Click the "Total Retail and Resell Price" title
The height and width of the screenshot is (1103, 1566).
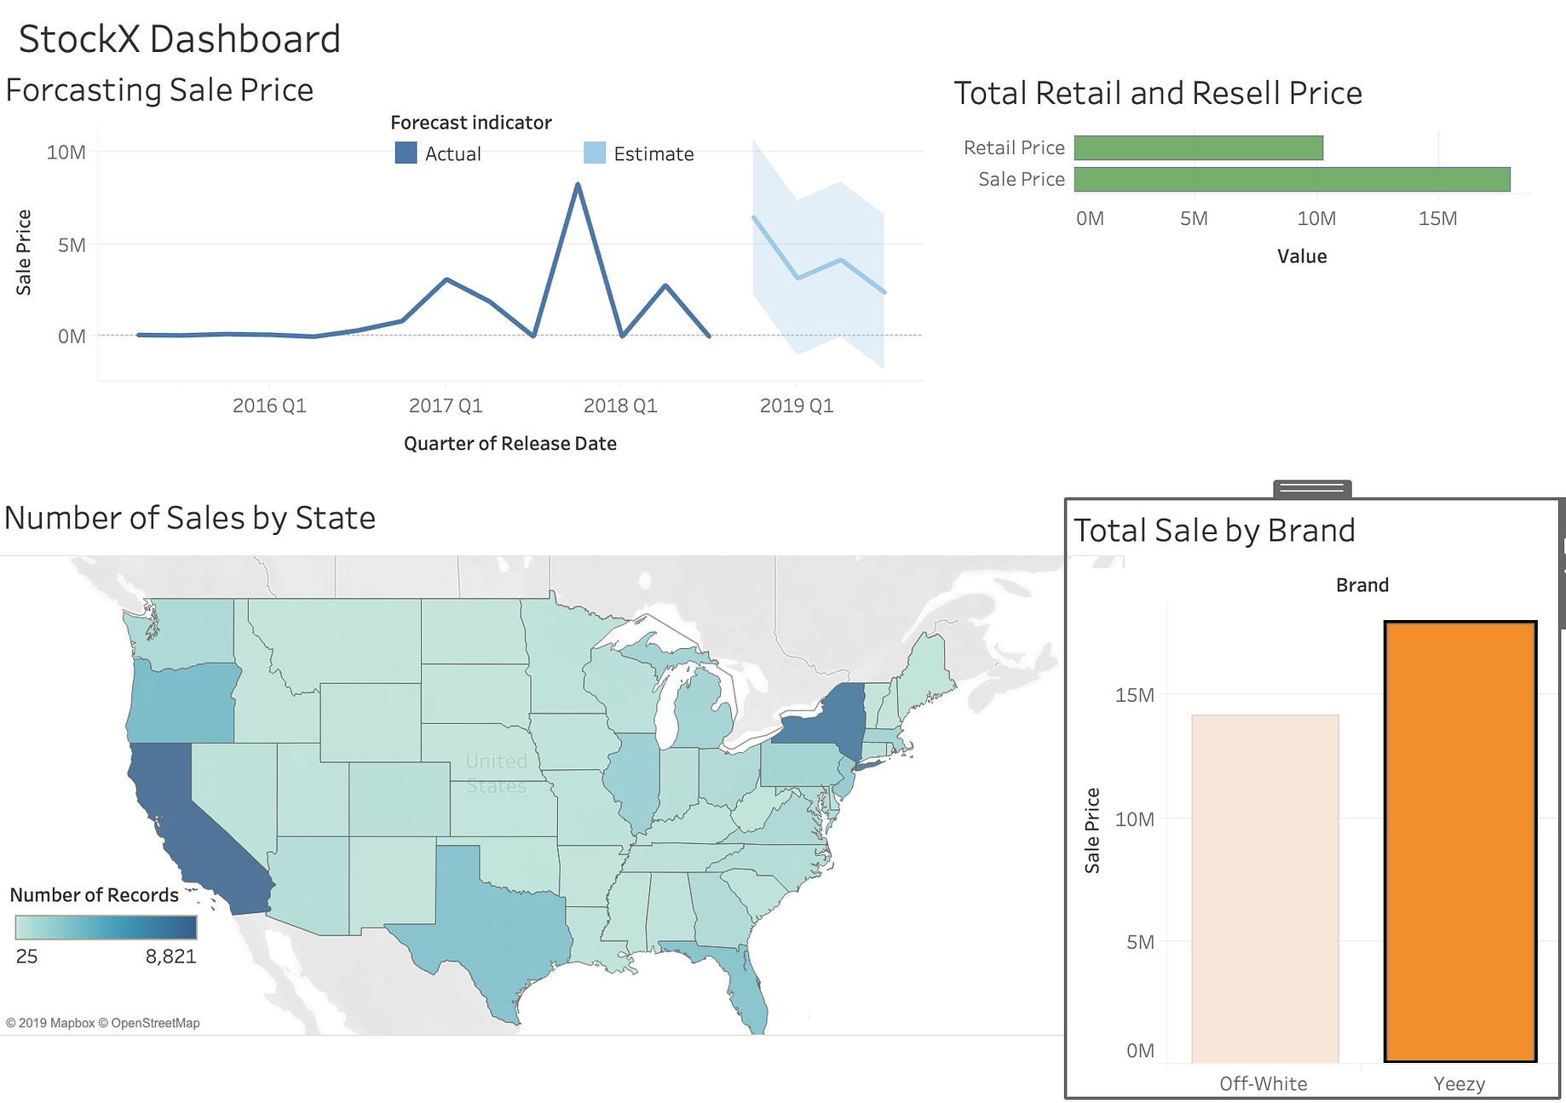[1158, 93]
